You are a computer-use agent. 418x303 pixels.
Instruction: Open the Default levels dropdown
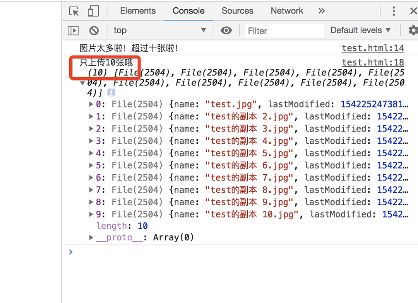click(360, 31)
